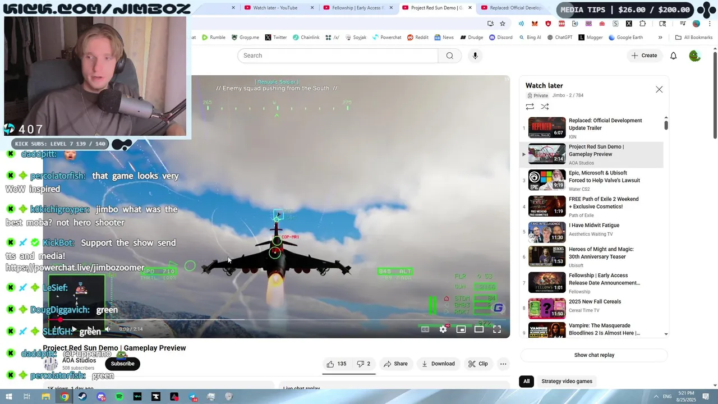Open more actions ellipsis below video
The image size is (718, 404).
point(503,364)
